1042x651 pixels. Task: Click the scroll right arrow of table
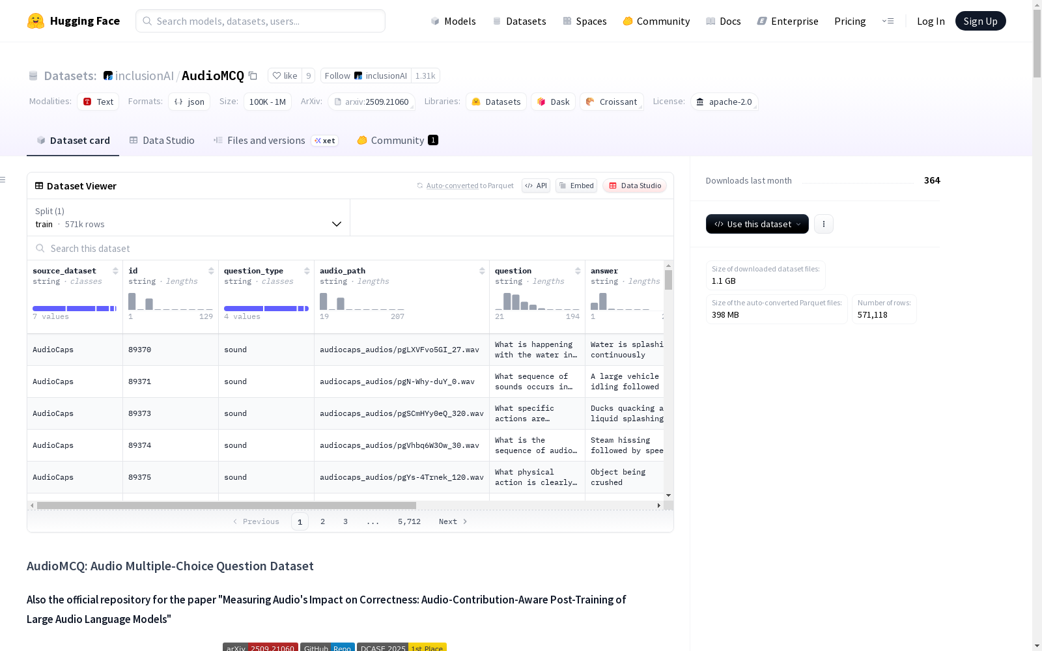pyautogui.click(x=659, y=505)
